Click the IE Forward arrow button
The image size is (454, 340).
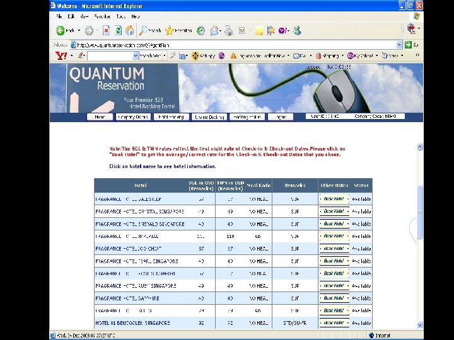coord(89,30)
